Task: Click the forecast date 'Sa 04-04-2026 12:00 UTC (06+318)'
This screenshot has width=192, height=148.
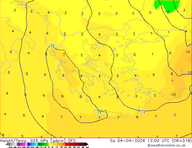Action: pyautogui.click(x=151, y=141)
